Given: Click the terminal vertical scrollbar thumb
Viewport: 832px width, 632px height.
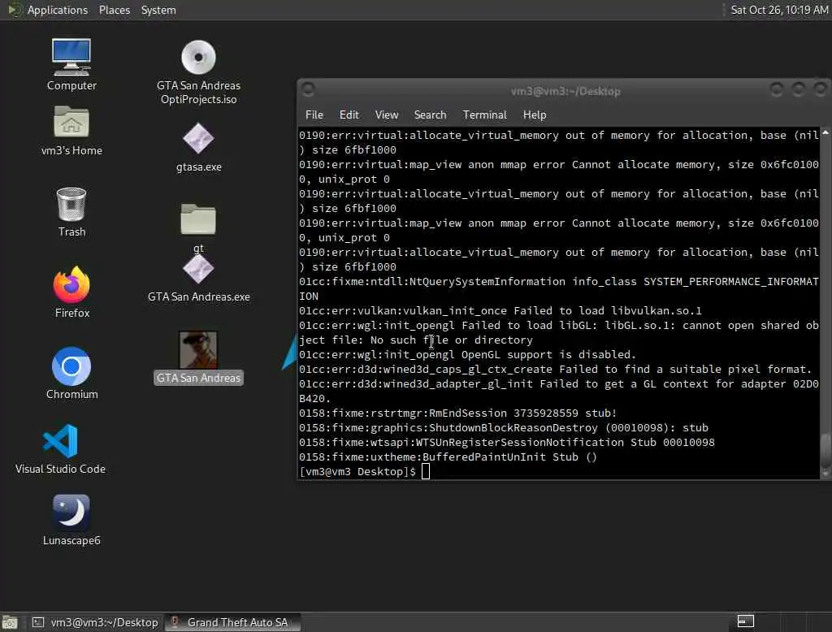Looking at the screenshot, I should click(825, 450).
